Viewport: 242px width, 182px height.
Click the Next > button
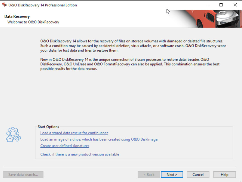(172, 175)
